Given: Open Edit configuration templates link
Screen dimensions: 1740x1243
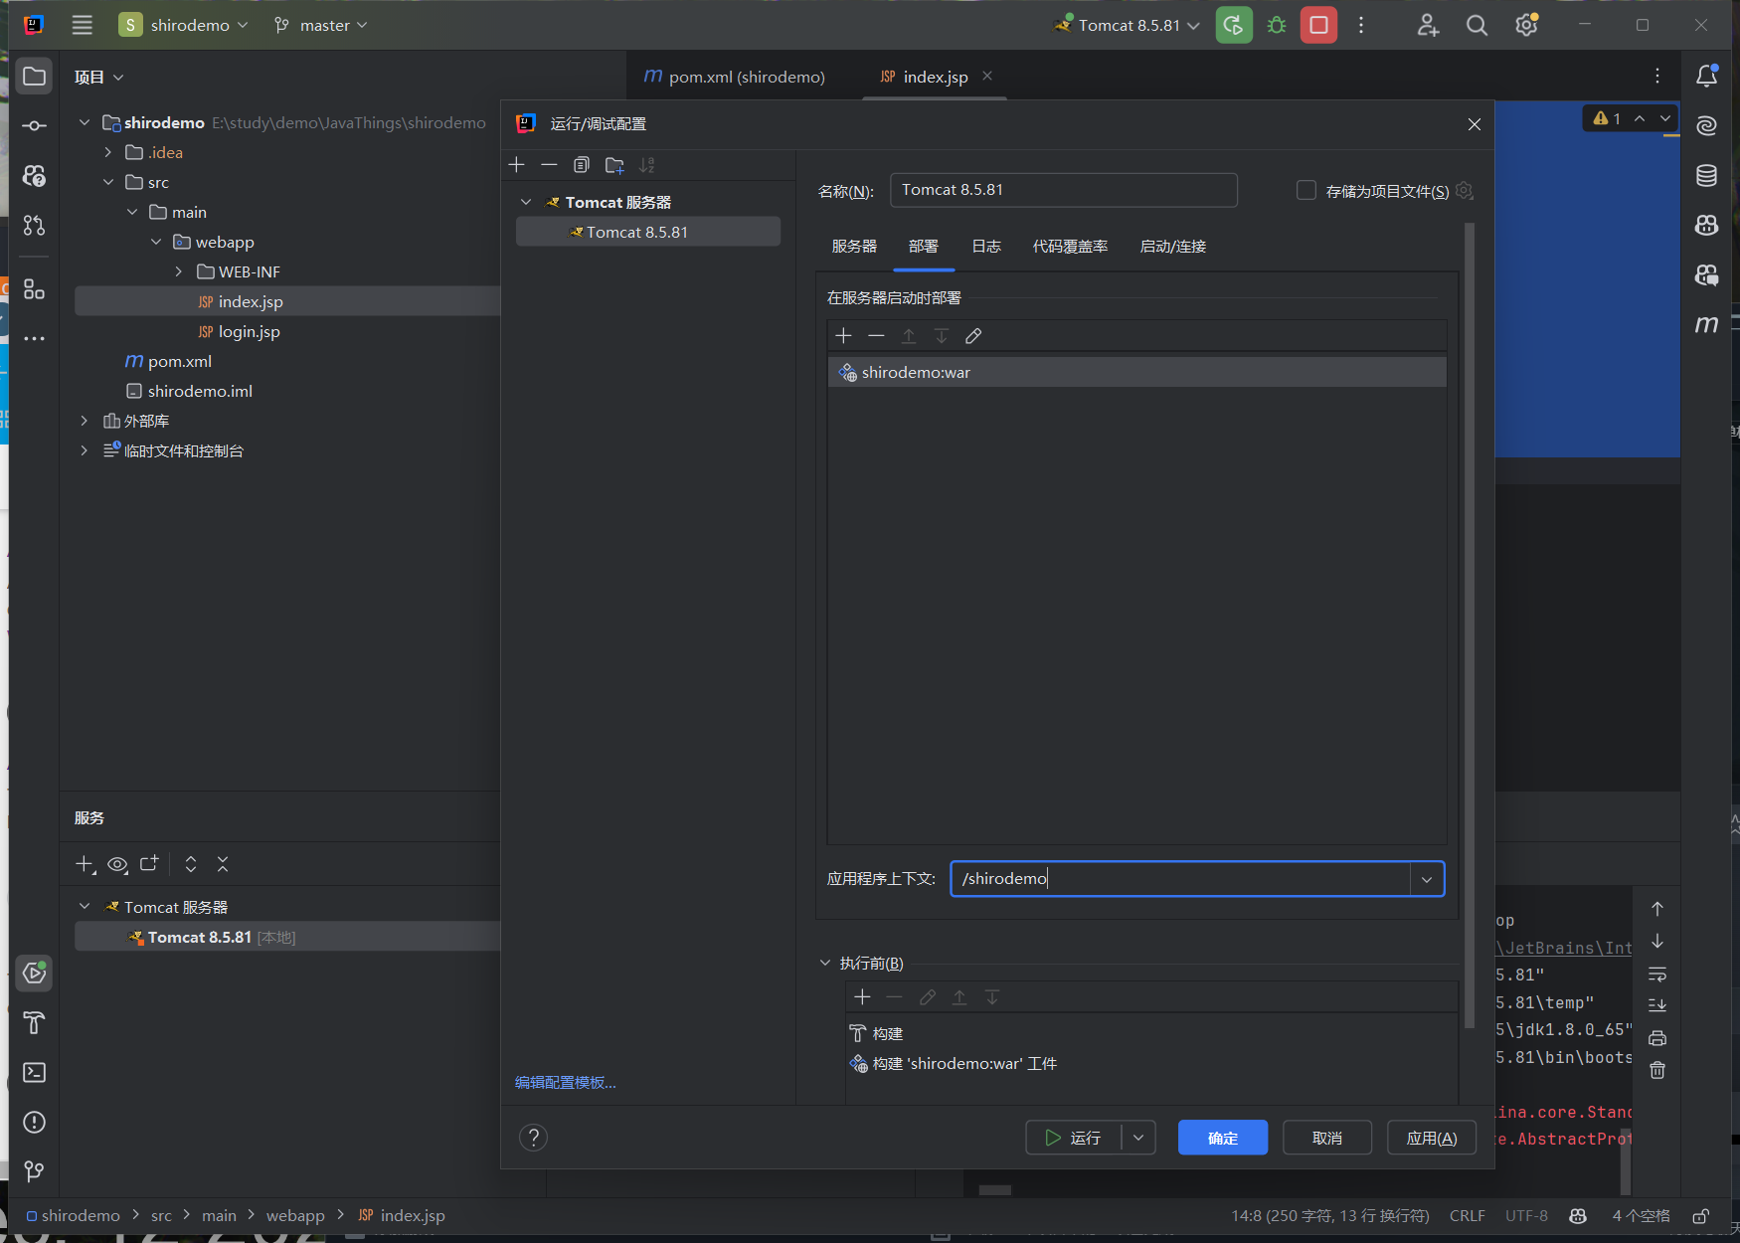Looking at the screenshot, I should tap(565, 1082).
